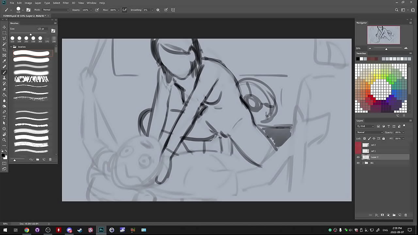Enable airbrush-style build-up effects toggle
Image resolution: width=418 pixels, height=235 pixels.
point(124,10)
